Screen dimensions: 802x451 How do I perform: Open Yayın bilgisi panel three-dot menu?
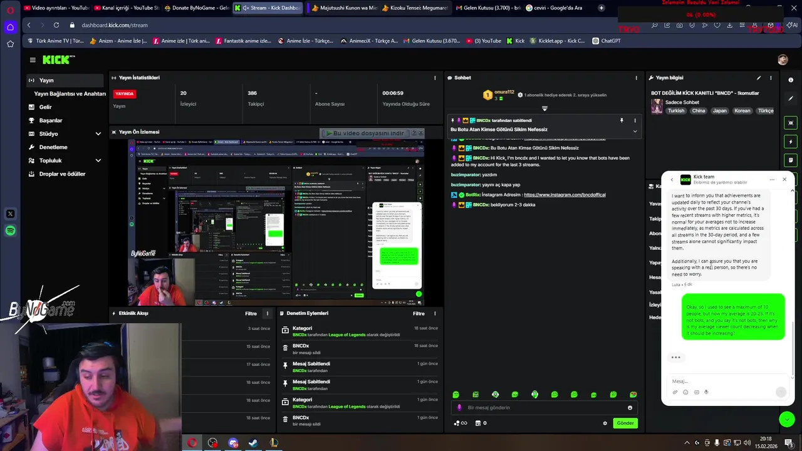(771, 78)
